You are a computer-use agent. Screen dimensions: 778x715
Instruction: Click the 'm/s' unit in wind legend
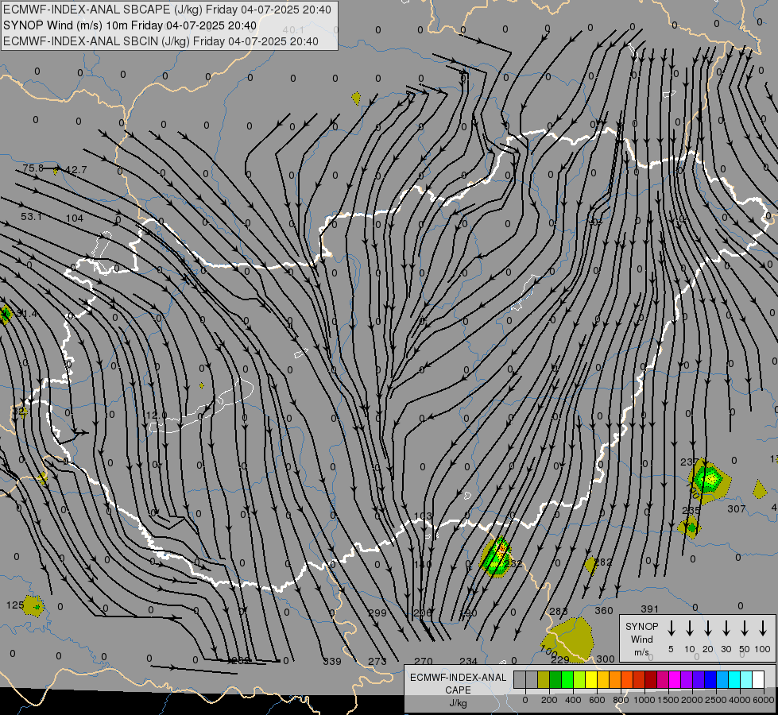click(641, 652)
